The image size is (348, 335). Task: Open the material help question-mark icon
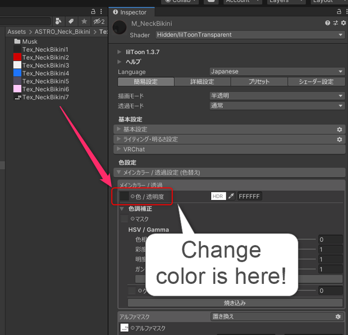pyautogui.click(x=328, y=23)
